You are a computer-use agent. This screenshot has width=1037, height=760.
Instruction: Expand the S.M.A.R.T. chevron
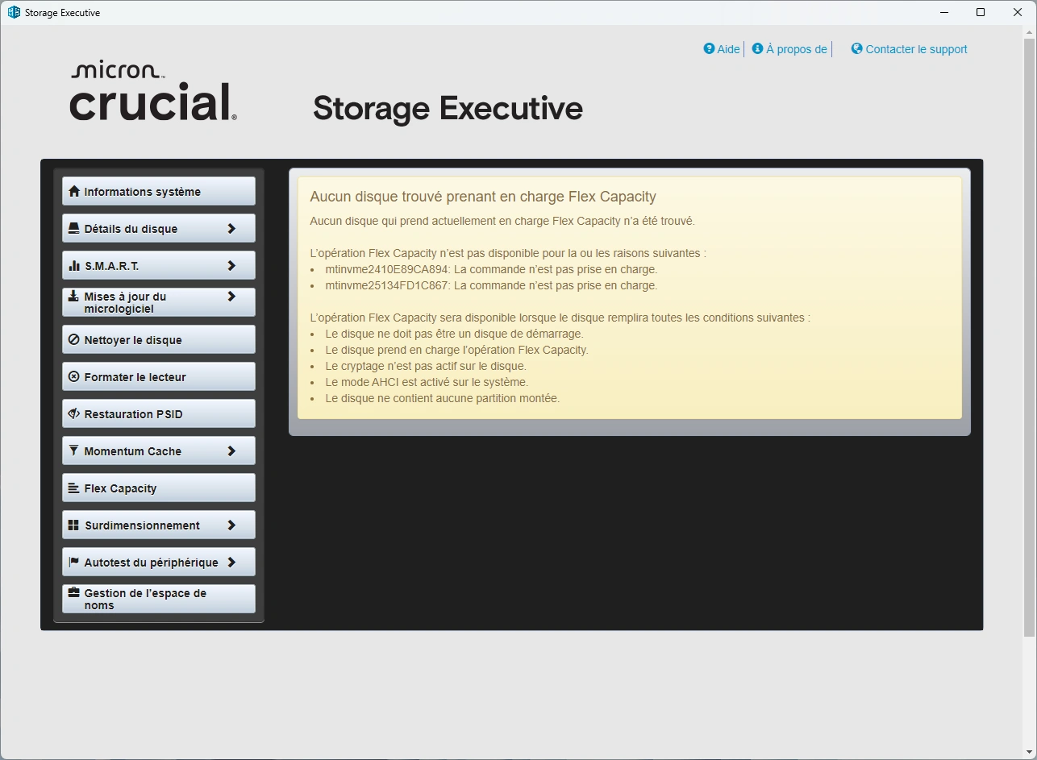tap(231, 265)
